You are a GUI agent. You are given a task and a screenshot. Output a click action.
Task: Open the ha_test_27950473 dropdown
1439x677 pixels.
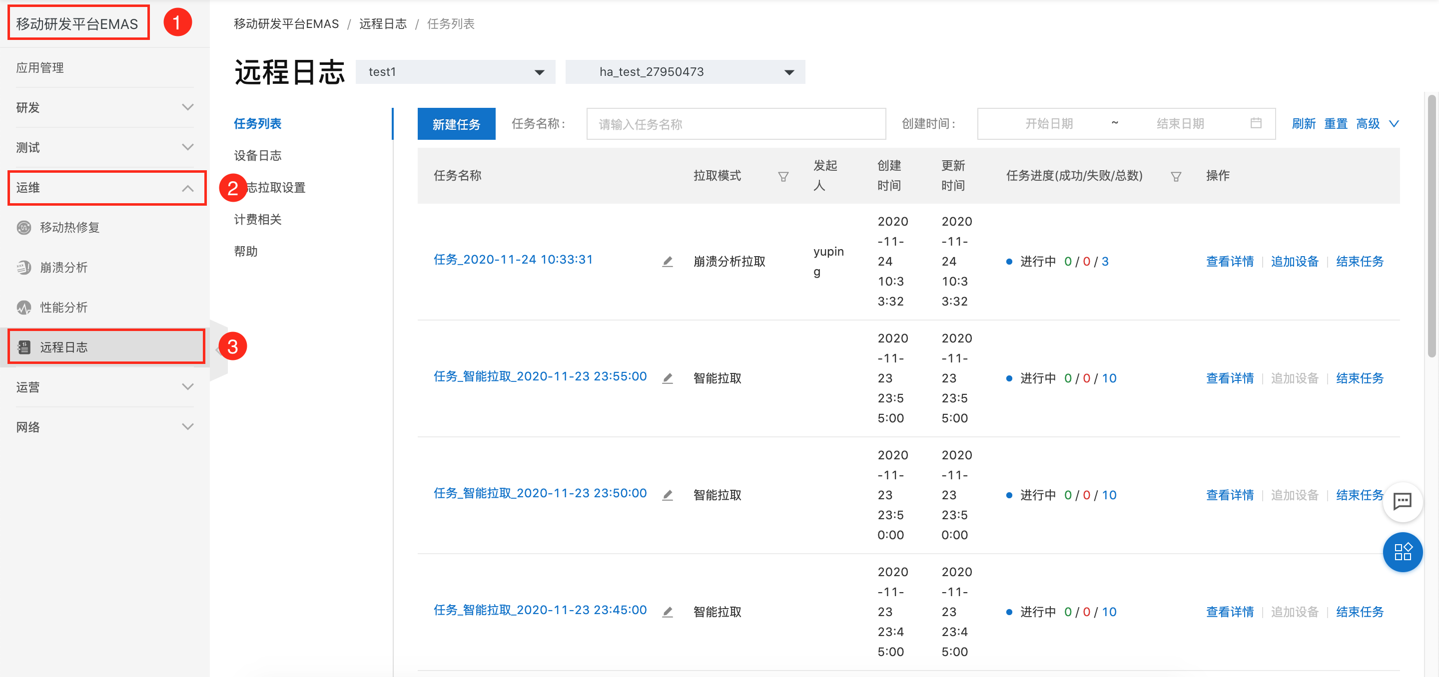click(x=685, y=72)
